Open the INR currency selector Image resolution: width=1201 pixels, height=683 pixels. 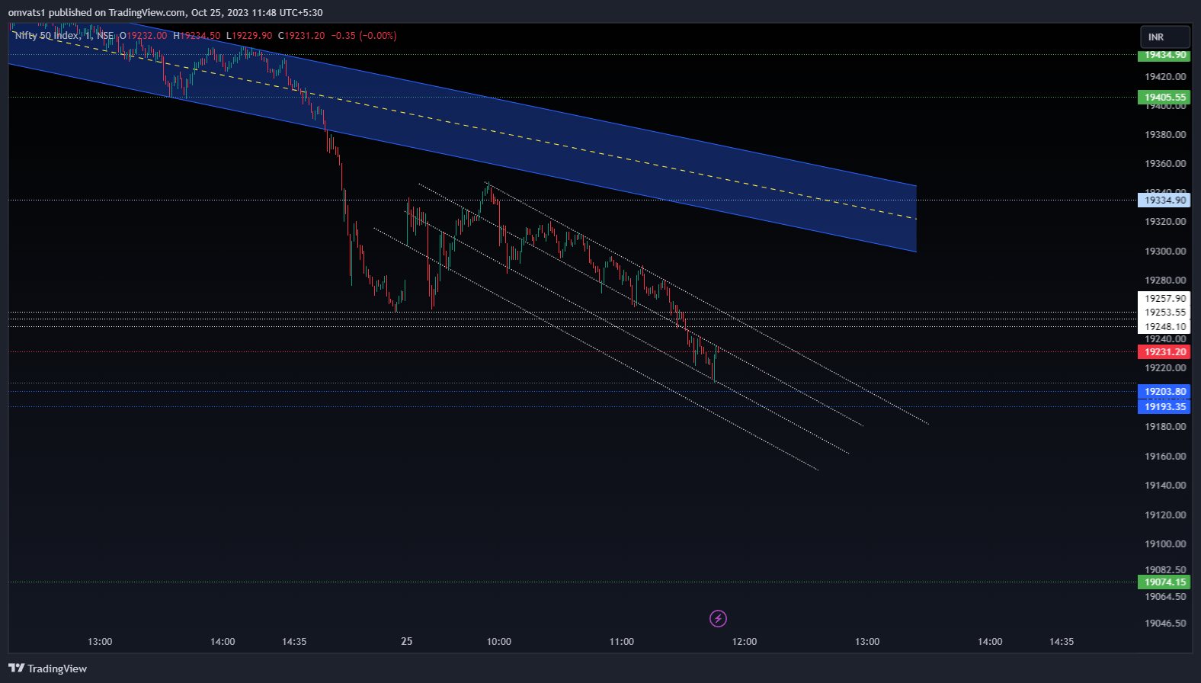click(x=1164, y=37)
